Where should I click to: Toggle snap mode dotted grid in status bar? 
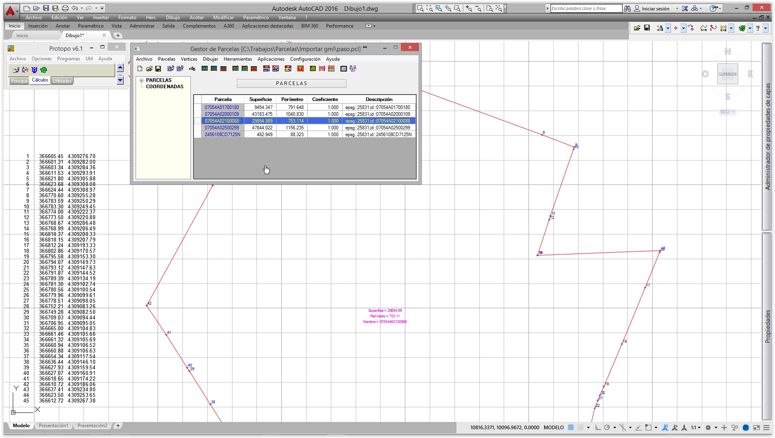coord(581,428)
